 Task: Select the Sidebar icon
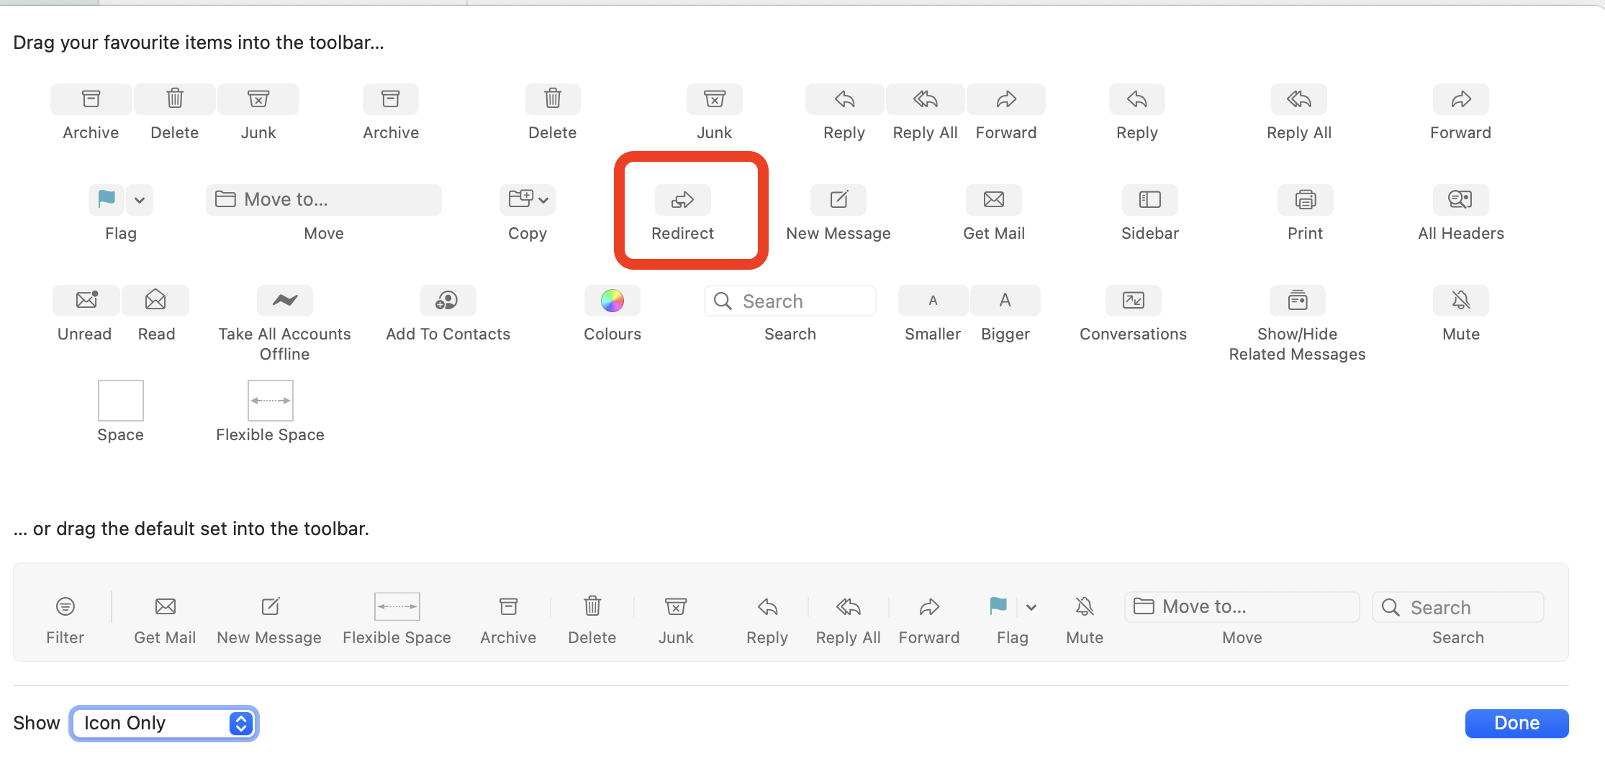(x=1150, y=199)
